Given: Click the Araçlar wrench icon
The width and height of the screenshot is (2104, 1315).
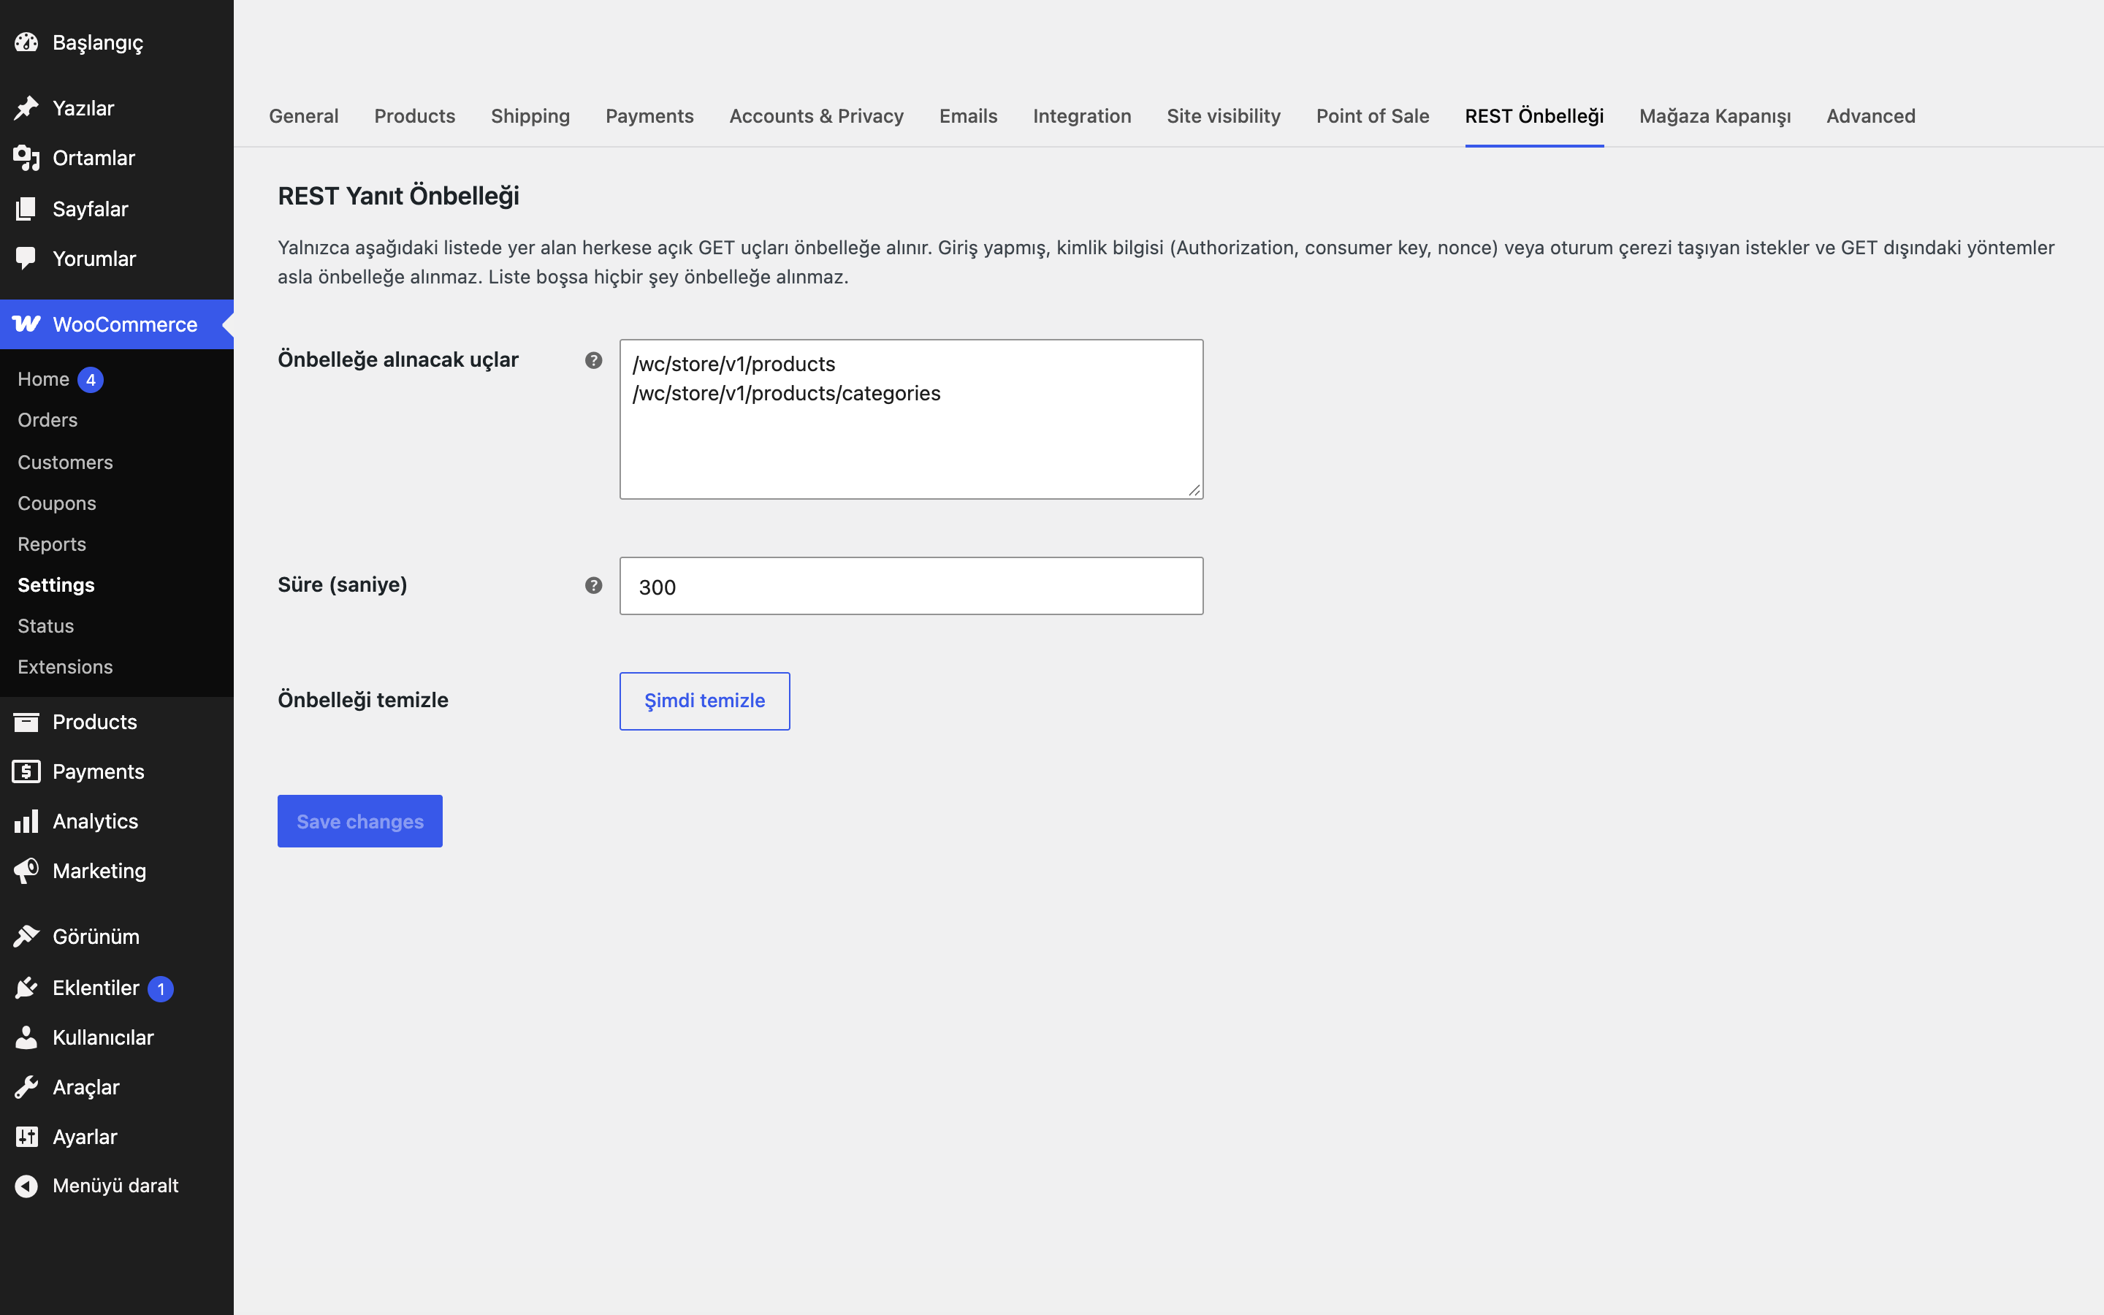Looking at the screenshot, I should click(x=26, y=1087).
